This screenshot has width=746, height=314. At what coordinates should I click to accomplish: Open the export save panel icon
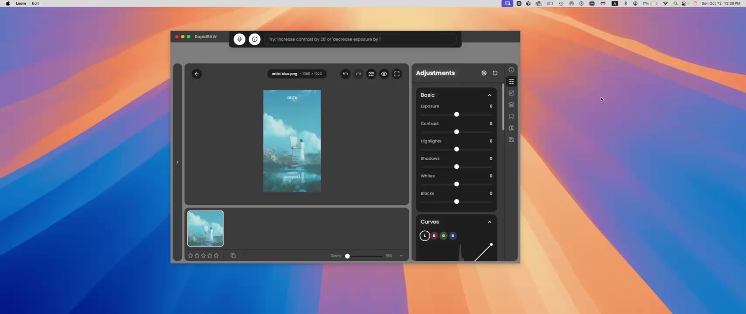(x=511, y=140)
